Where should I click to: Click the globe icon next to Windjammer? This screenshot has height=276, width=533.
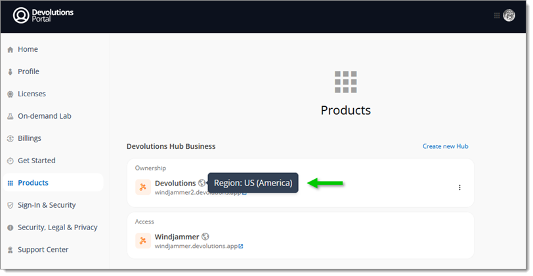tap(205, 237)
